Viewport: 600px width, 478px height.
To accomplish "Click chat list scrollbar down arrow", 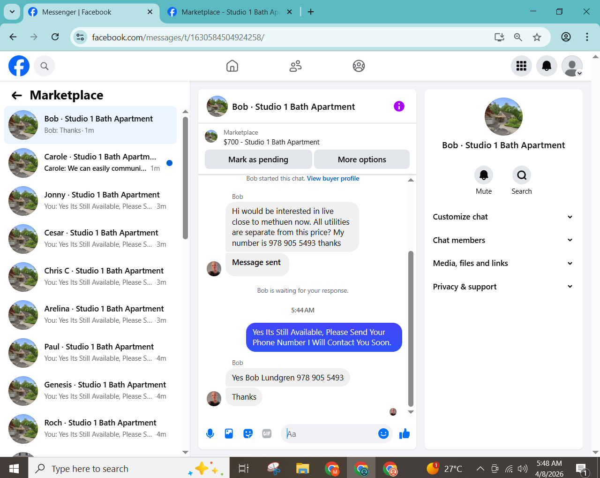I will pyautogui.click(x=185, y=452).
